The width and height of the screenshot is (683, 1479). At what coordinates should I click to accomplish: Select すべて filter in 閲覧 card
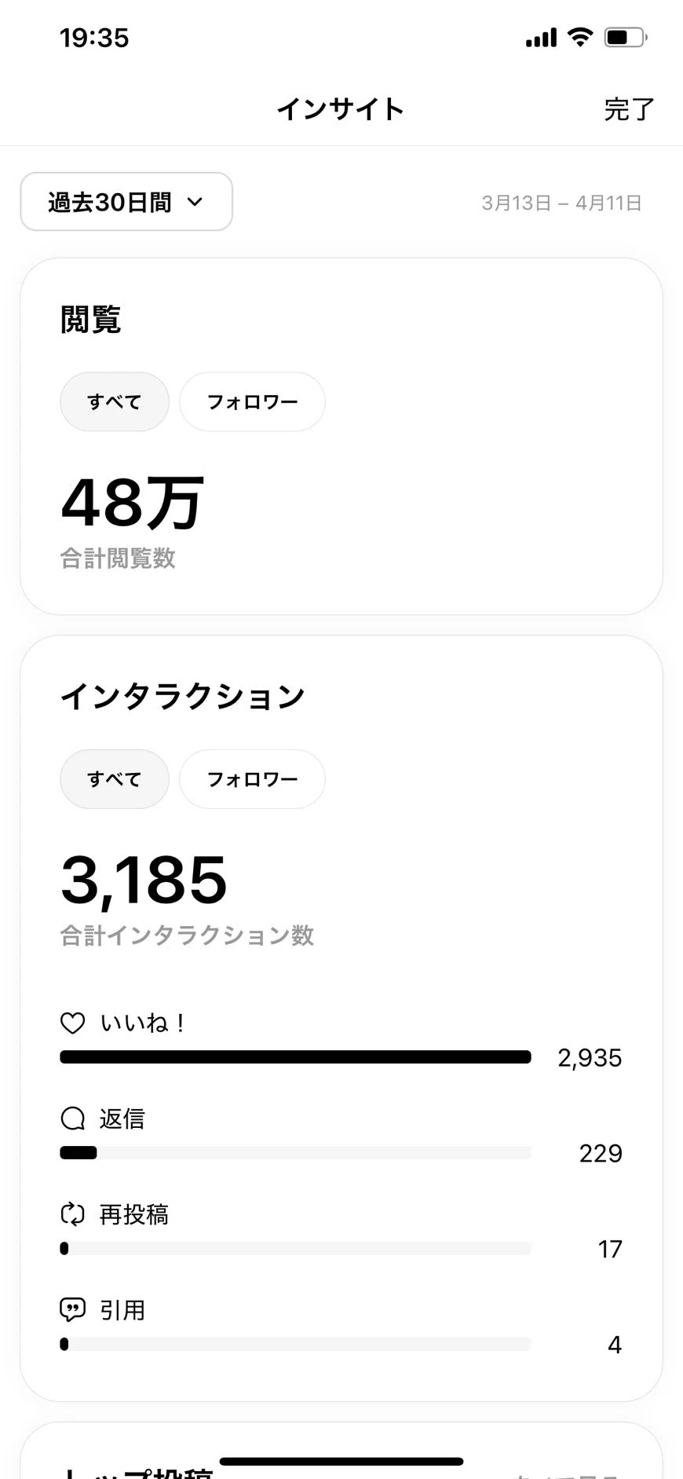(x=115, y=401)
